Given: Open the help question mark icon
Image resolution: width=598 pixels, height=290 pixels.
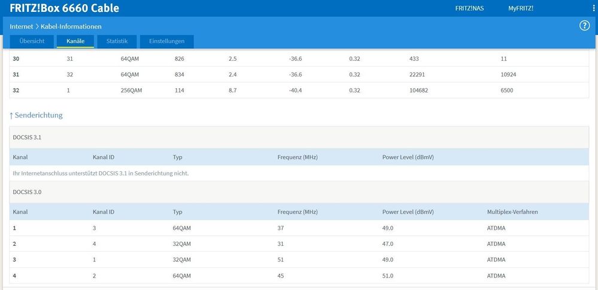Looking at the screenshot, I should coord(585,26).
